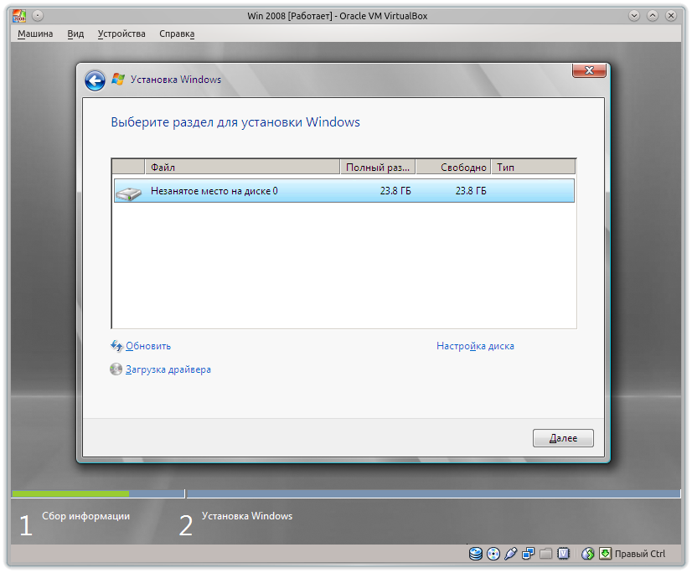692x573 pixels.
Task: Click the network adapters status icon
Action: pos(528,554)
